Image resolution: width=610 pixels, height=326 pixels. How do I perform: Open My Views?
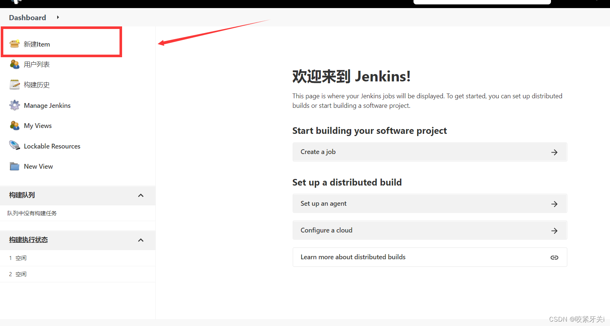pyautogui.click(x=38, y=126)
